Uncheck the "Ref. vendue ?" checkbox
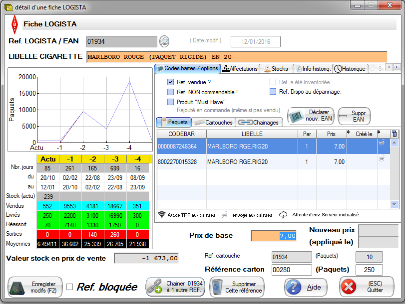This screenshot has height=304, width=405. click(170, 82)
